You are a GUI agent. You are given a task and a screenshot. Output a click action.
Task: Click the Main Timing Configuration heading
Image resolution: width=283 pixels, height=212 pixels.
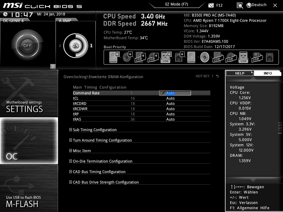coord(99,87)
